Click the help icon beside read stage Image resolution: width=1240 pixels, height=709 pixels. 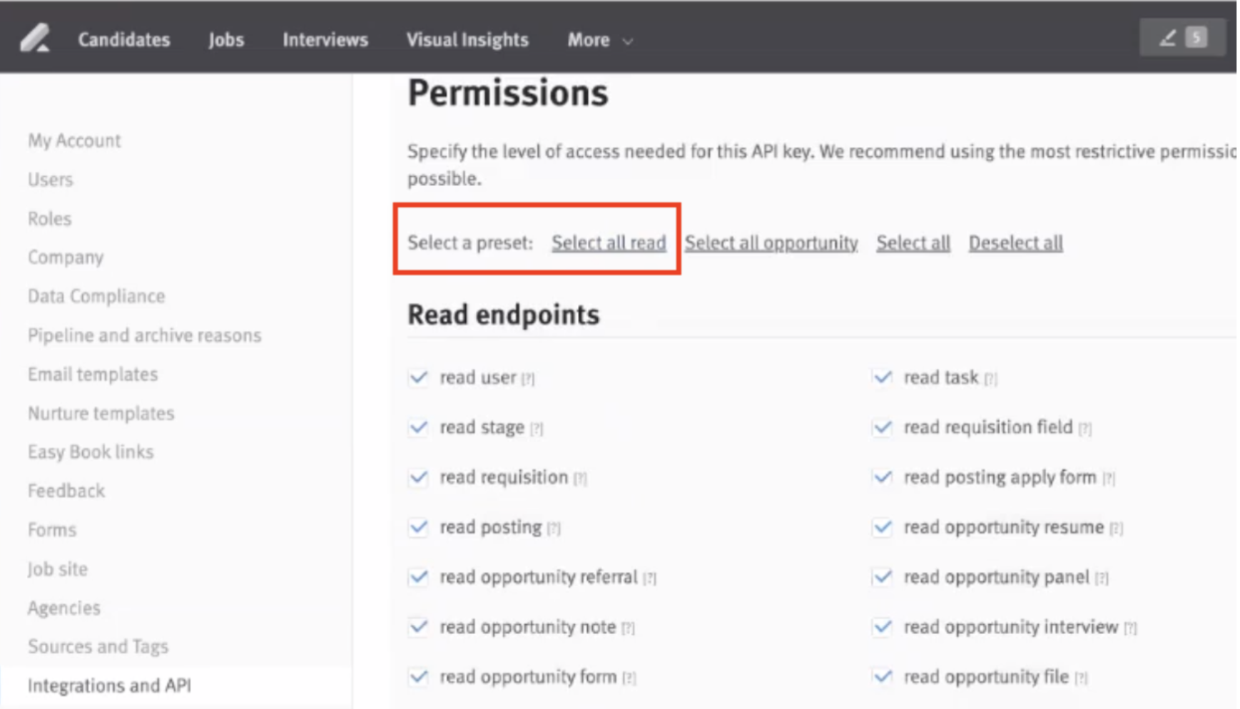(537, 428)
